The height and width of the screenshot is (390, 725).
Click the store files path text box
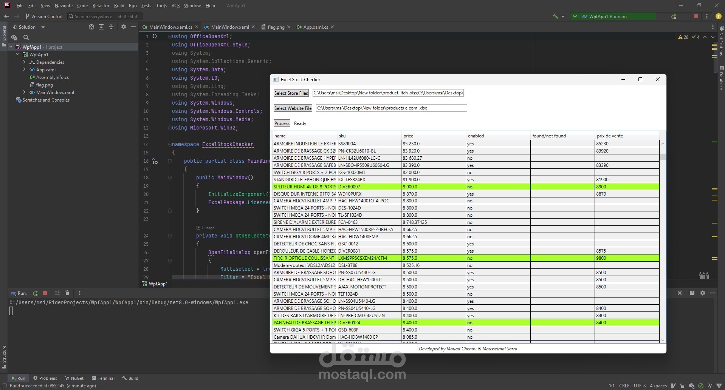(388, 93)
